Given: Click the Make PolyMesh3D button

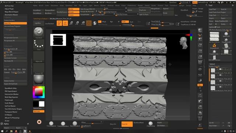Looking at the screenshot, I should click(223, 21).
